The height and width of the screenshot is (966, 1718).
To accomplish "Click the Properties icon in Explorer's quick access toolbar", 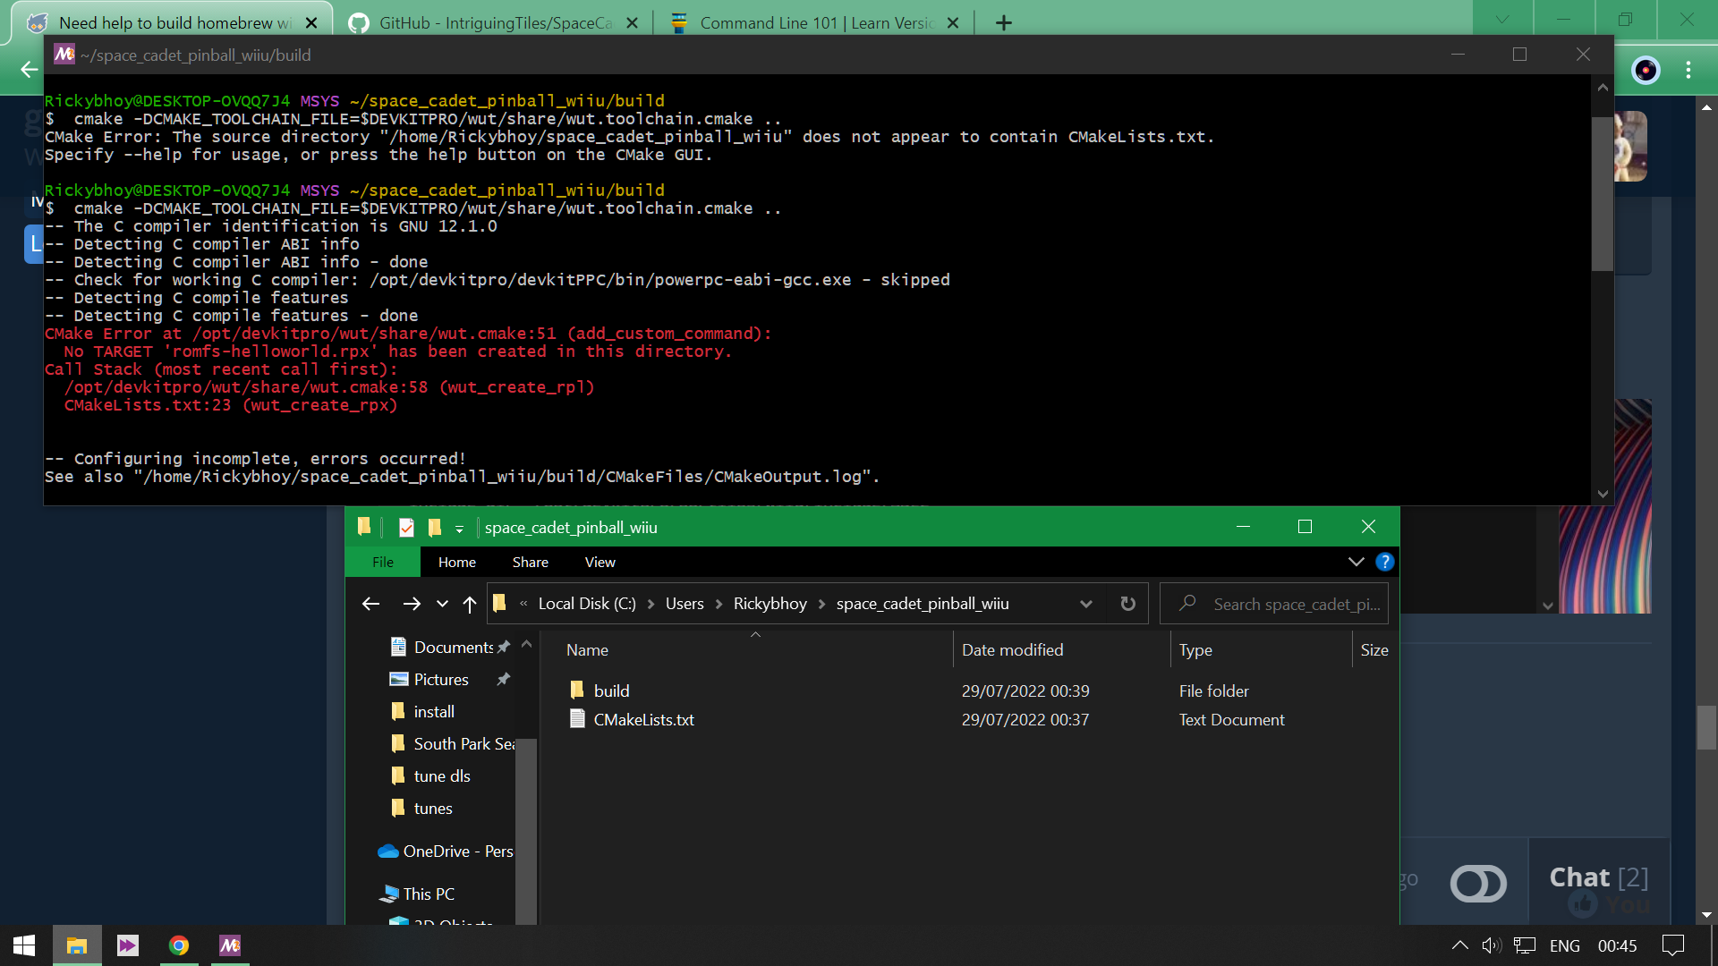I will (x=406, y=527).
